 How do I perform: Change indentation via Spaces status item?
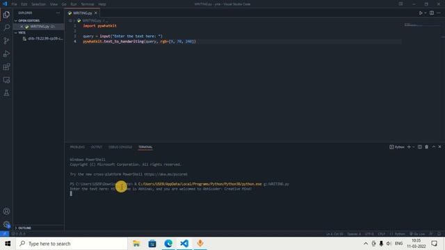(x=354, y=234)
